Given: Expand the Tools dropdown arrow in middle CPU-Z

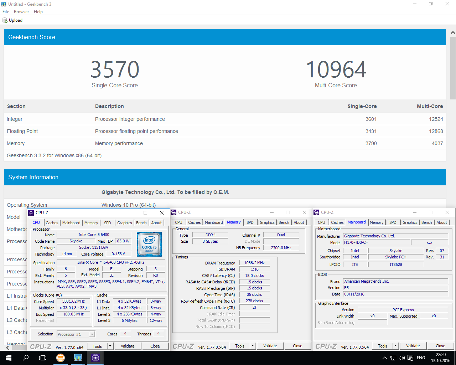Looking at the screenshot, I should [x=253, y=346].
